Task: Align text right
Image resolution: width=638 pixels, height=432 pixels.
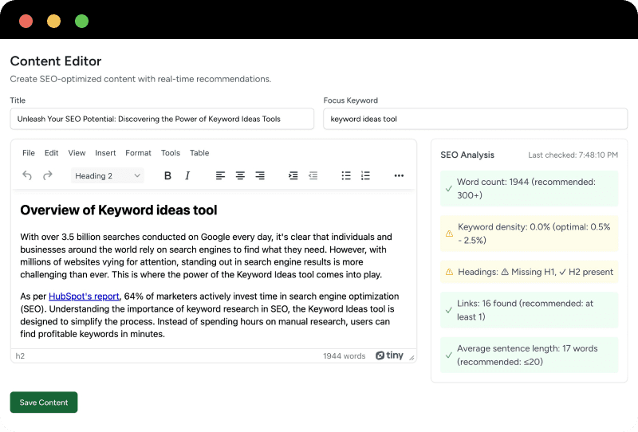Action: (x=260, y=175)
